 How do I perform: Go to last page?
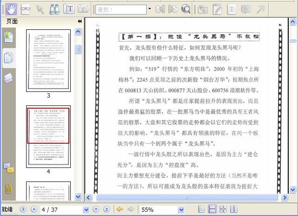[107, 209]
